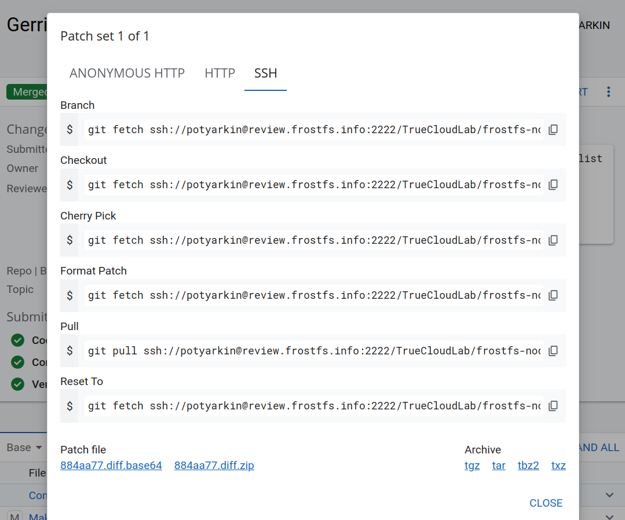
Task: Copy the Reset To command
Action: click(553, 406)
